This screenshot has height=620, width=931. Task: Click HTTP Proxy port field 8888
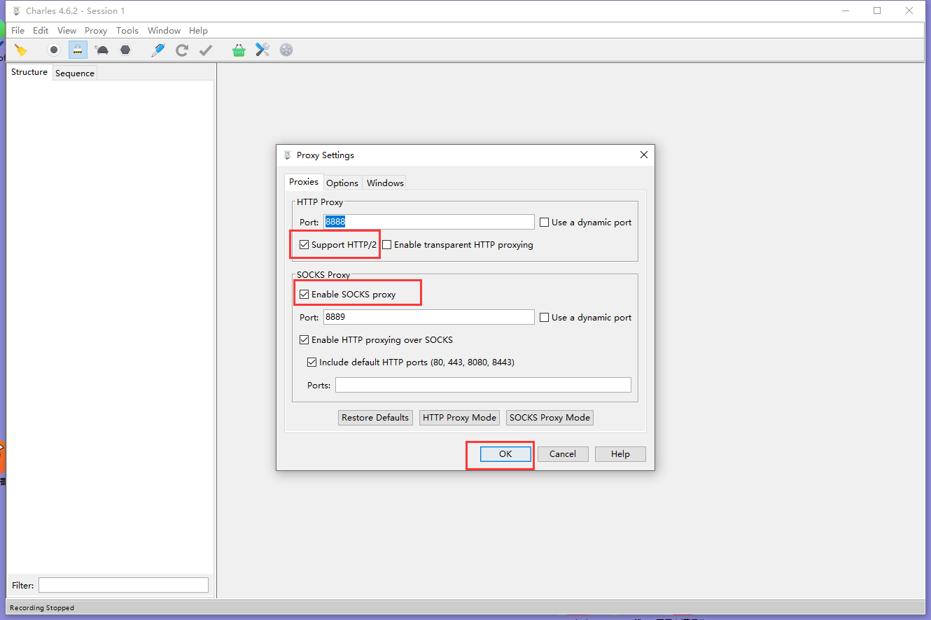pyautogui.click(x=428, y=222)
